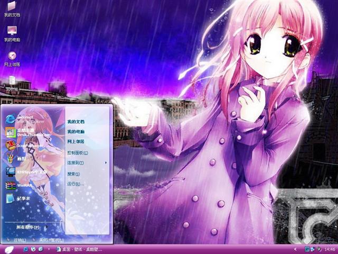The image size is (338, 254).
Task: Open the 我的电脑 desktop icon
Action: [x=12, y=34]
